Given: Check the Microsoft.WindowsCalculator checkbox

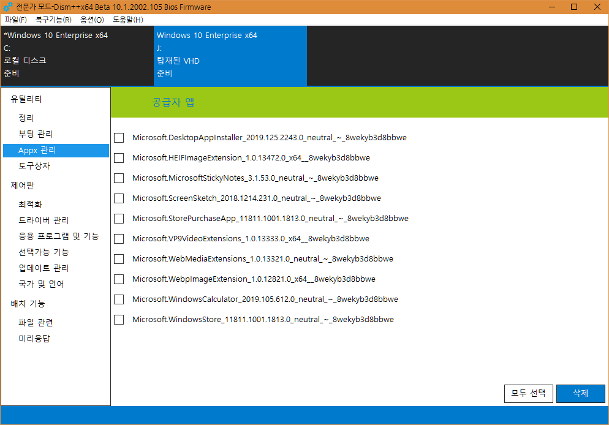Looking at the screenshot, I should 119,299.
